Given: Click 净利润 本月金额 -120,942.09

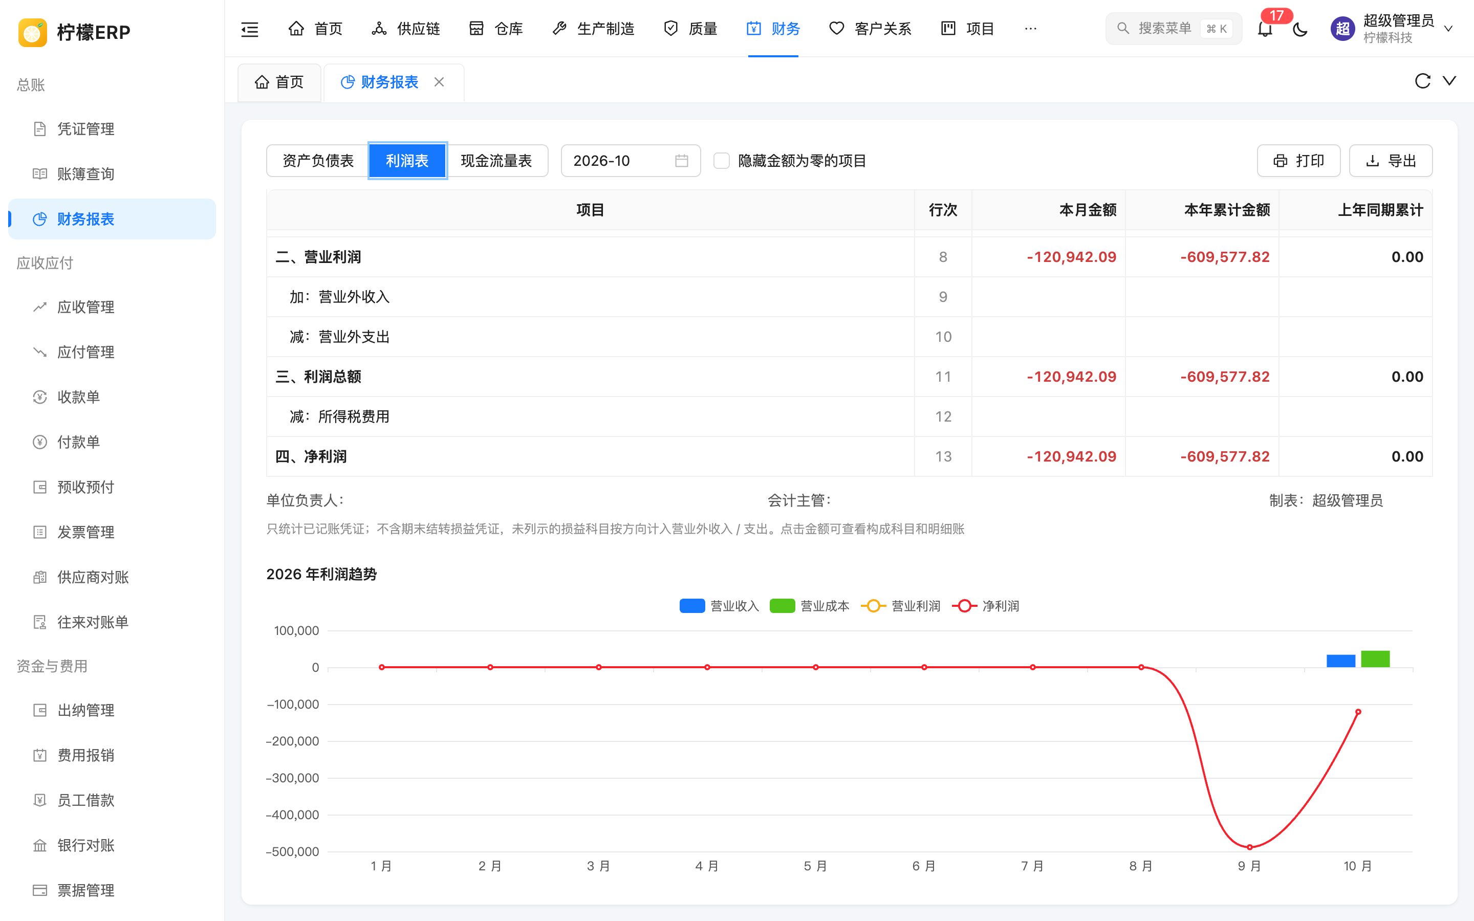Looking at the screenshot, I should pos(1071,457).
